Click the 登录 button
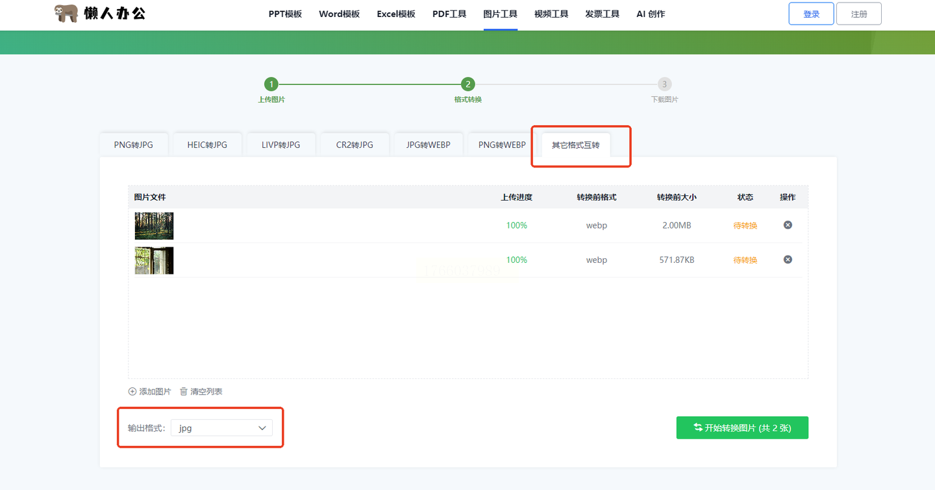Screen dimensions: 935x490 click(811, 14)
